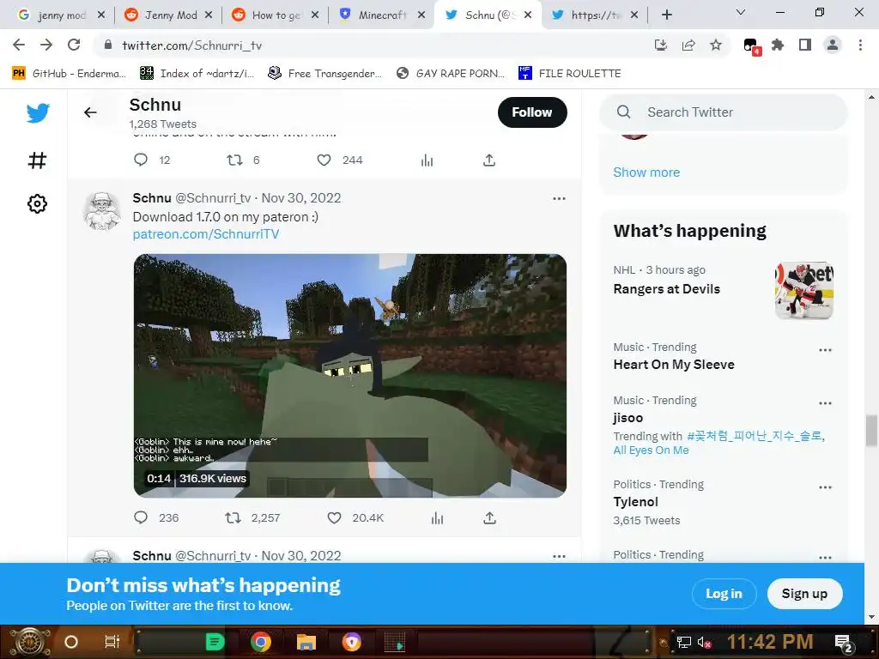View analytics of the Download 1.7.0 tweet
The image size is (879, 659).
(x=437, y=518)
